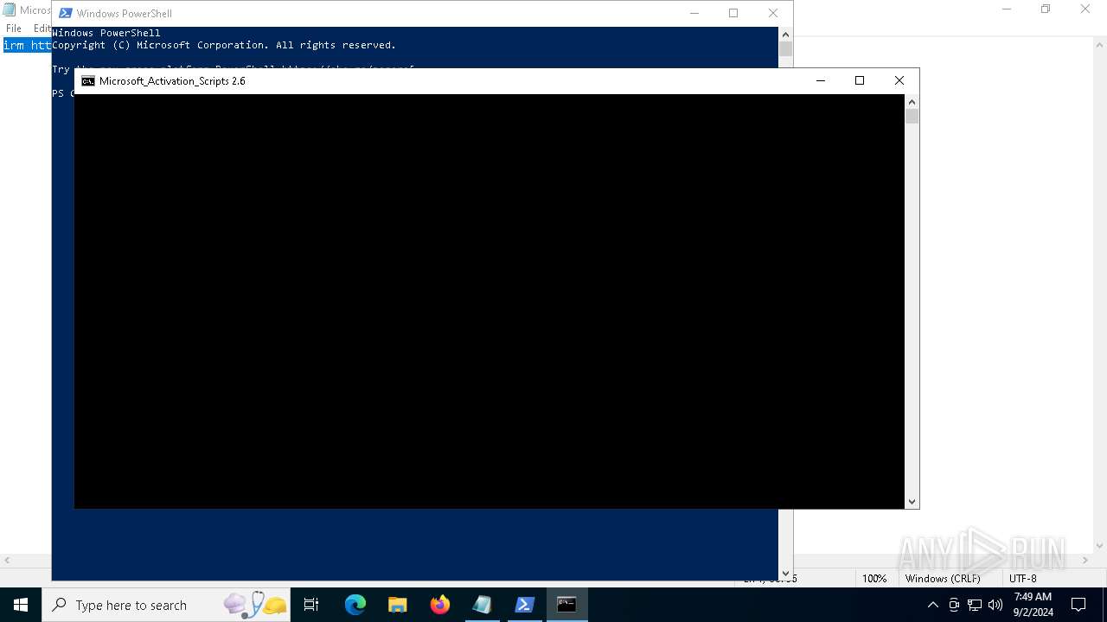The width and height of the screenshot is (1107, 622).
Task: Click the Microsoft_Activation_Scripts console title icon
Action: click(x=87, y=81)
